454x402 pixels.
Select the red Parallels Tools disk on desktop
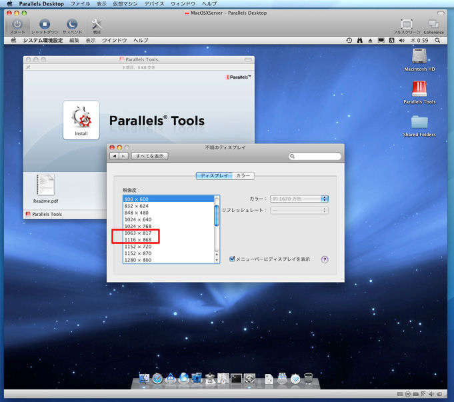419,89
